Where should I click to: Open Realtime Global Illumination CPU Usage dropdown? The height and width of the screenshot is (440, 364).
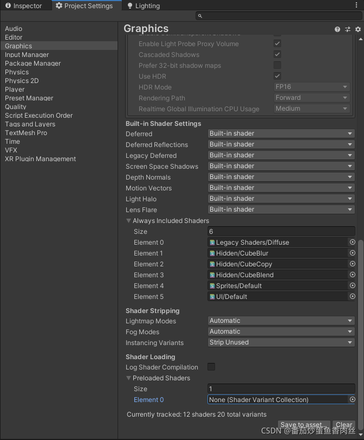coord(311,109)
